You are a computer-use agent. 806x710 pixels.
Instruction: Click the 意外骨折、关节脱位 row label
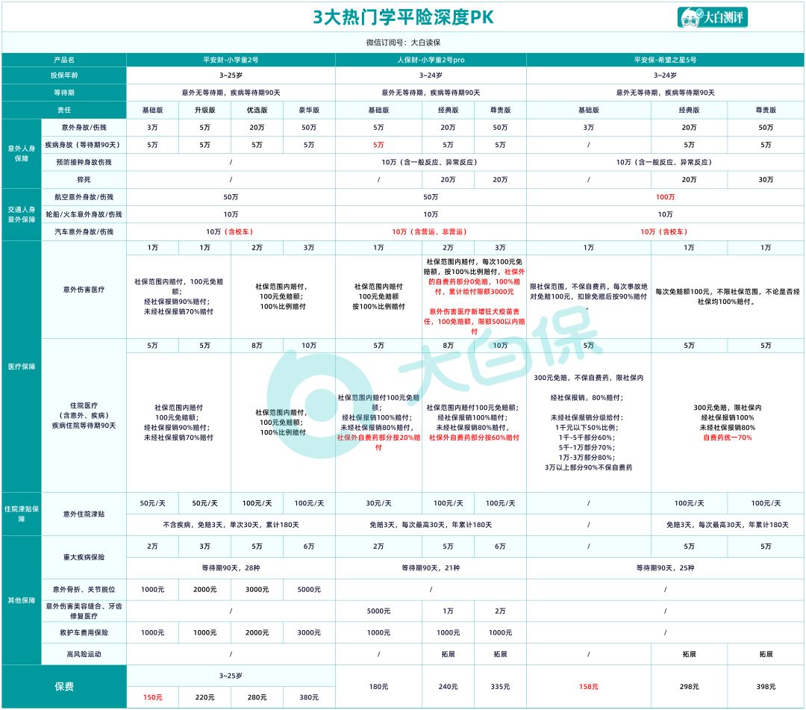(84, 590)
